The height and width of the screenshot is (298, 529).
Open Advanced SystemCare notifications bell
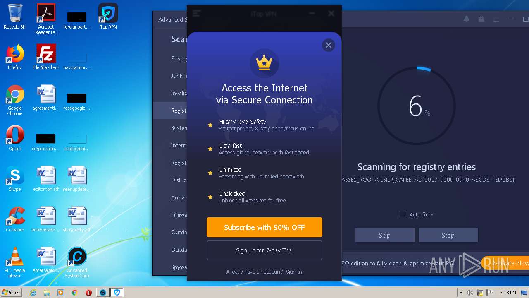click(x=467, y=19)
